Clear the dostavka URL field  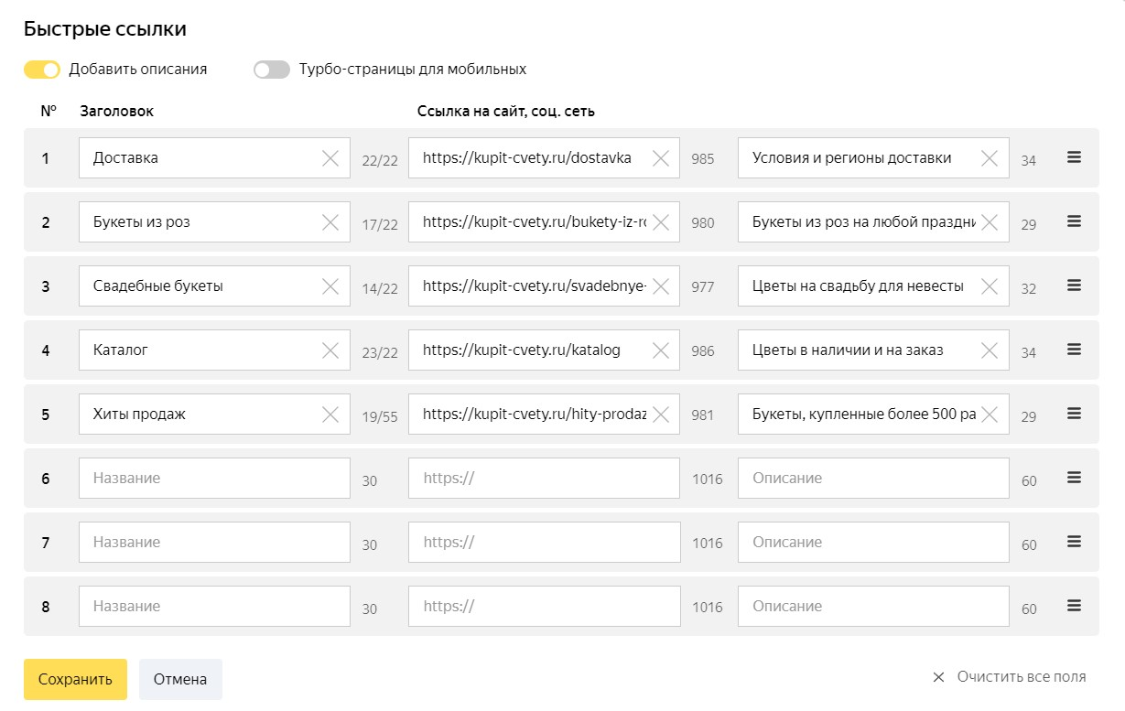[660, 158]
